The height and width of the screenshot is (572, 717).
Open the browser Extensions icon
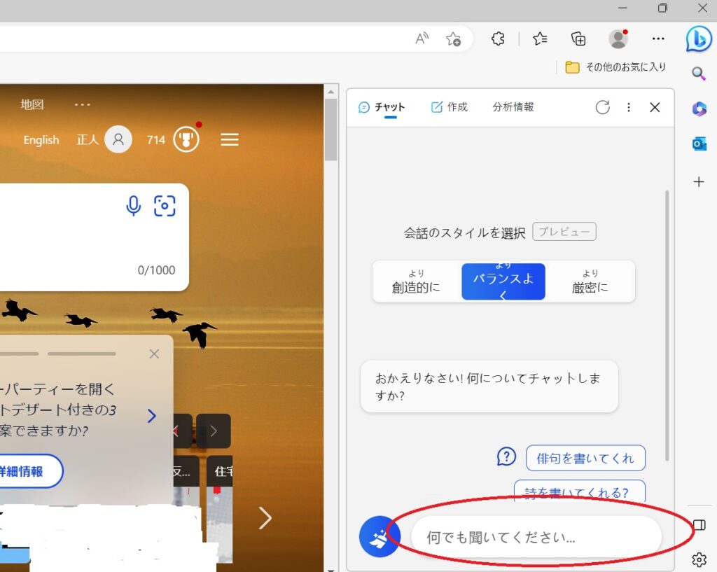click(x=498, y=39)
